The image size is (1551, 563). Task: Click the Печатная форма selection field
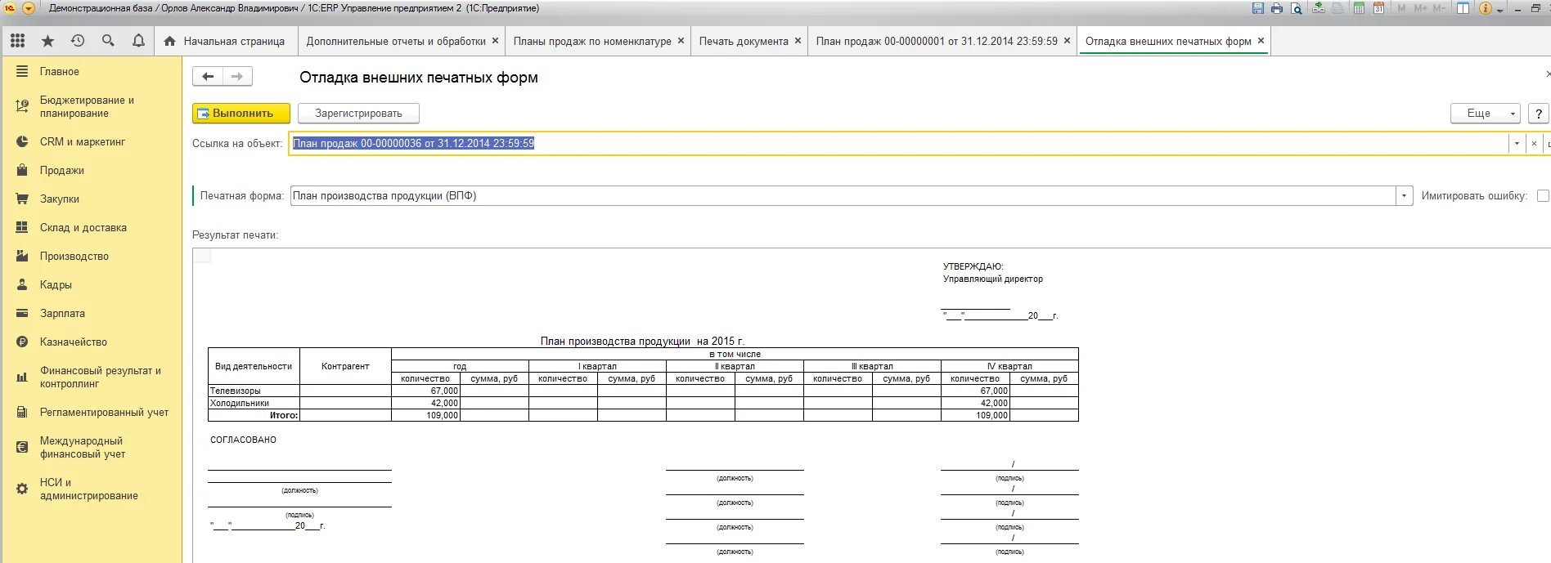click(x=843, y=196)
